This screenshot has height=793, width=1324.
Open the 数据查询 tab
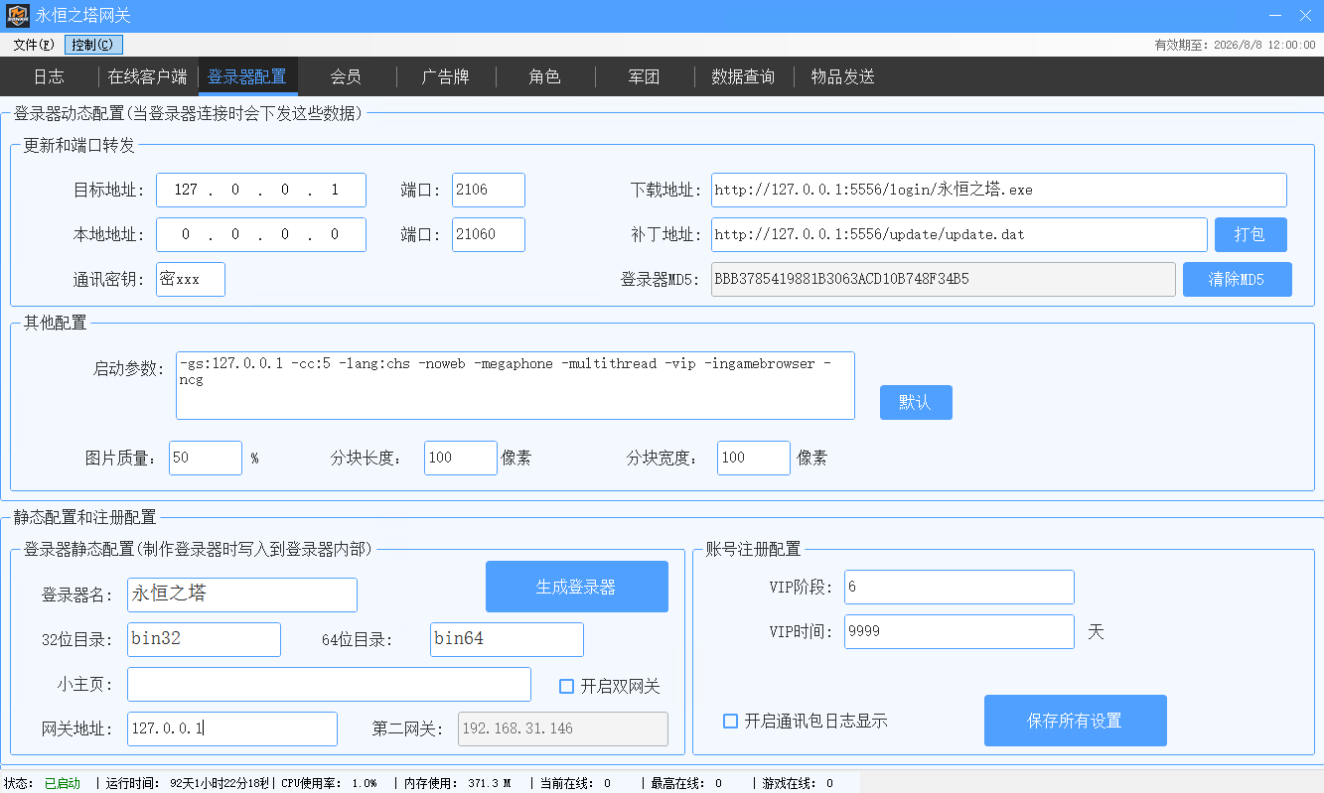point(743,76)
